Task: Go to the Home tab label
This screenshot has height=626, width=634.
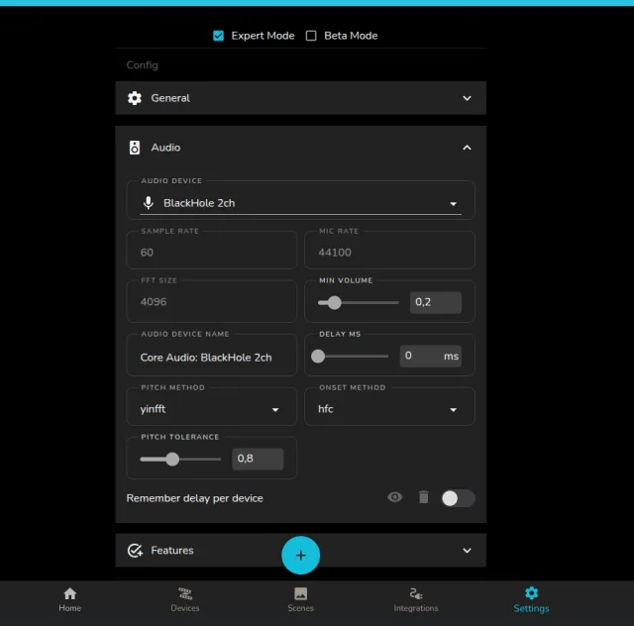Action: point(70,608)
